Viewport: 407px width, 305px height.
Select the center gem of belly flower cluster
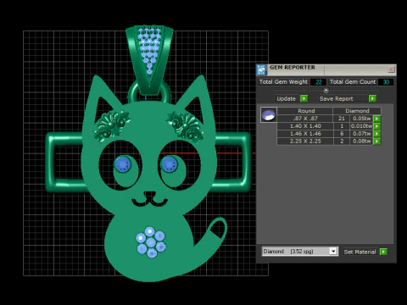151,242
